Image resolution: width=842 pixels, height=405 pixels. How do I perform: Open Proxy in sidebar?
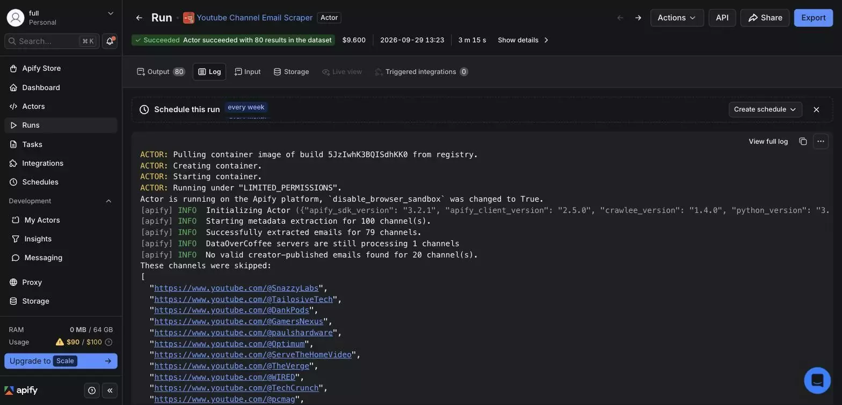click(x=61, y=282)
